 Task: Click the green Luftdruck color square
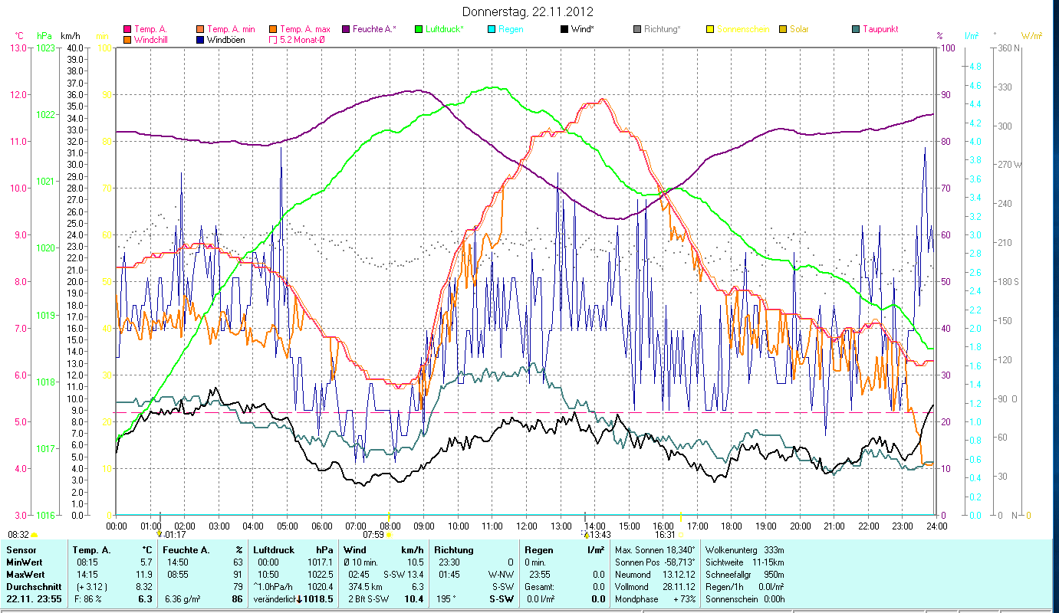pyautogui.click(x=418, y=30)
